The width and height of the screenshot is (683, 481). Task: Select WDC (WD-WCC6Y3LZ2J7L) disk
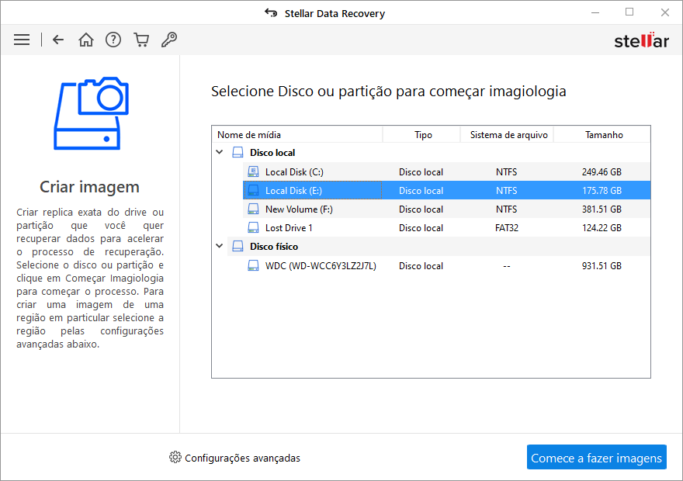pos(446,265)
